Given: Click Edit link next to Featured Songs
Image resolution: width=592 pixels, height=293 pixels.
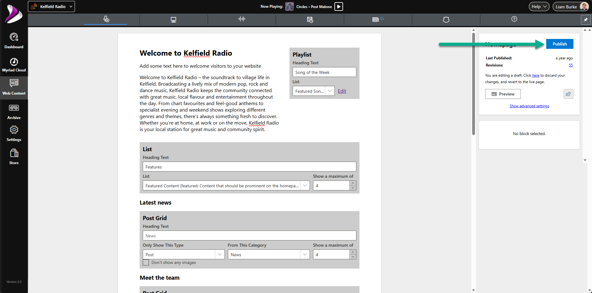Looking at the screenshot, I should tap(342, 91).
